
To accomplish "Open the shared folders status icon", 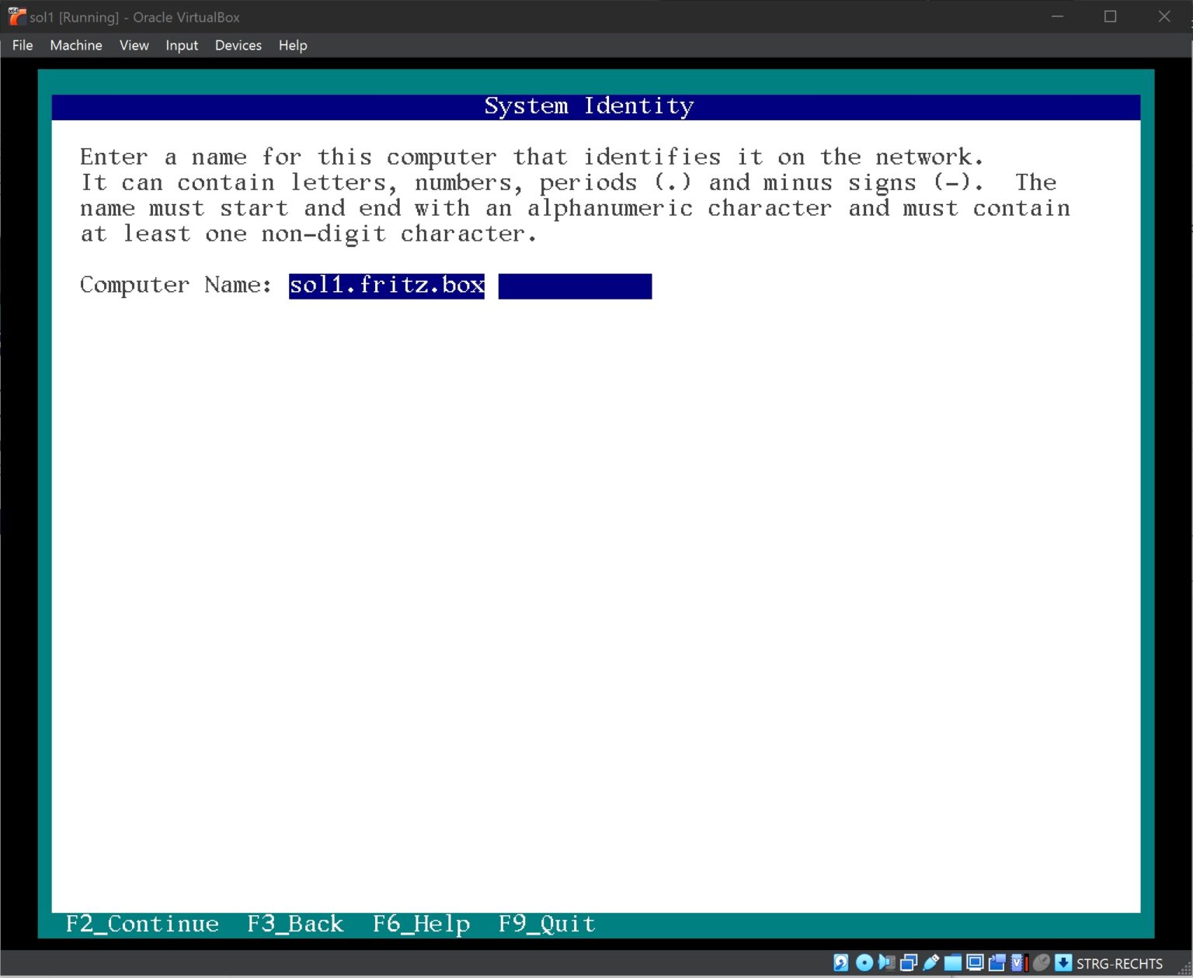I will click(x=952, y=963).
